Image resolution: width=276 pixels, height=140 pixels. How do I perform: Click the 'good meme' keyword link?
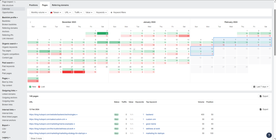coord(151,124)
